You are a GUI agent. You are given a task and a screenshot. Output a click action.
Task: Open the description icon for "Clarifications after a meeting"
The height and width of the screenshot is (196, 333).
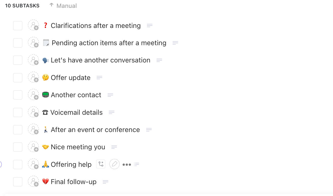pyautogui.click(x=149, y=25)
